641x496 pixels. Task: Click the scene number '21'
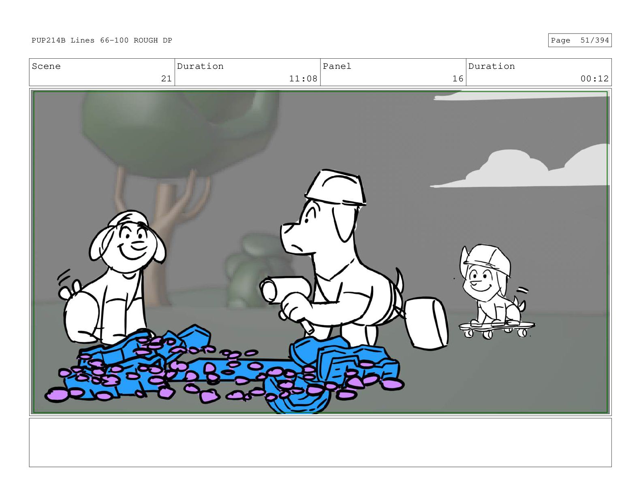166,79
